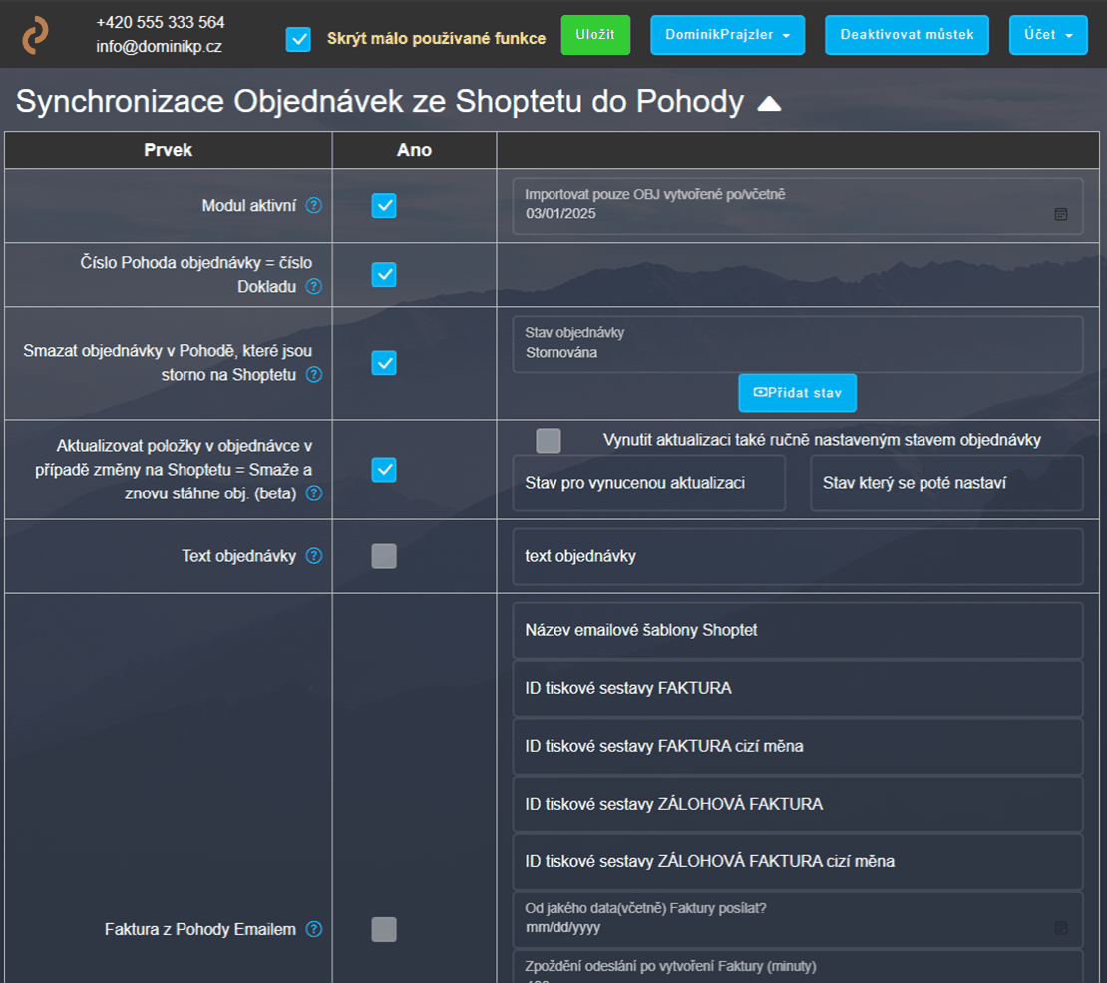Open Stav který se poté nastaví dropdown
Viewport: 1107px width, 983px height.
tap(946, 483)
